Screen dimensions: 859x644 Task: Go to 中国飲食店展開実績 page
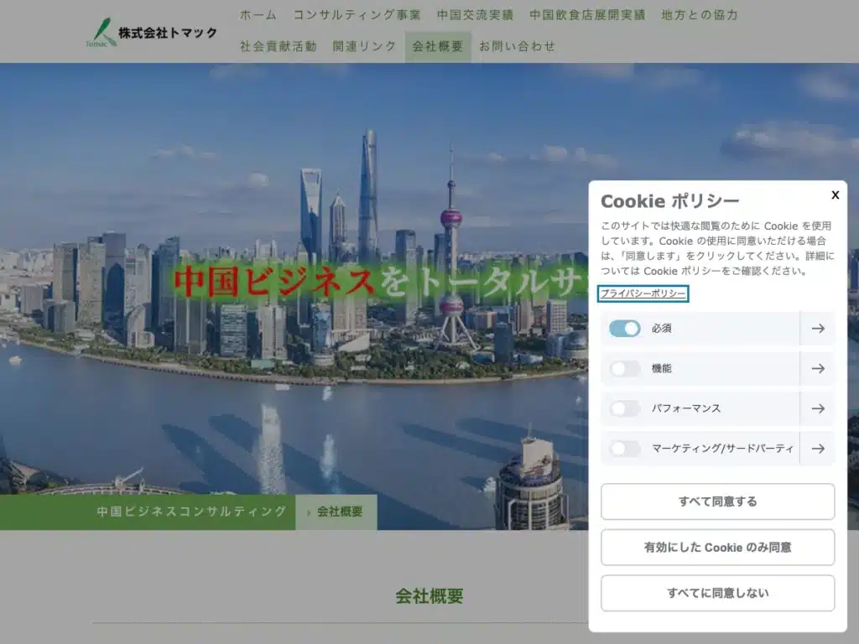(x=587, y=15)
